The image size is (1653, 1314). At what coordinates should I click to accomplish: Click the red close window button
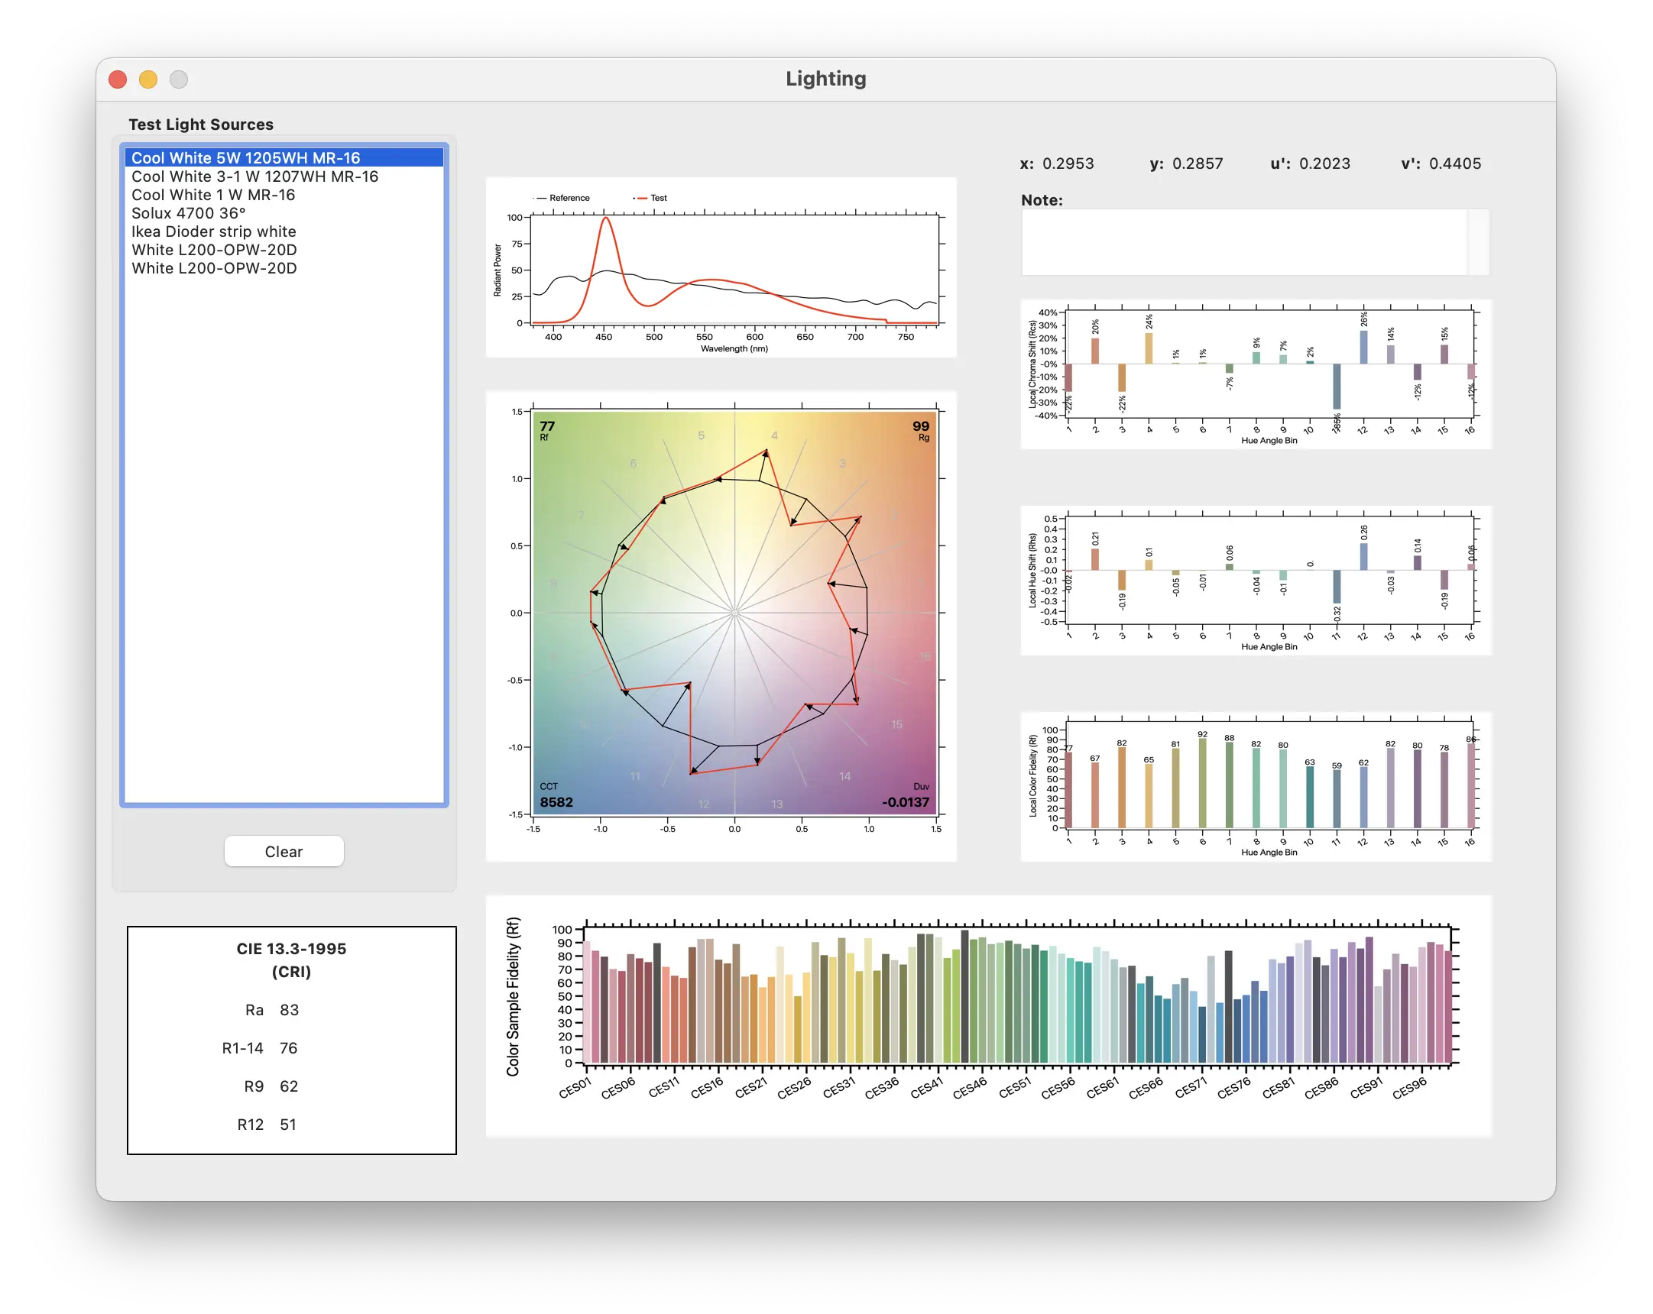click(x=118, y=79)
